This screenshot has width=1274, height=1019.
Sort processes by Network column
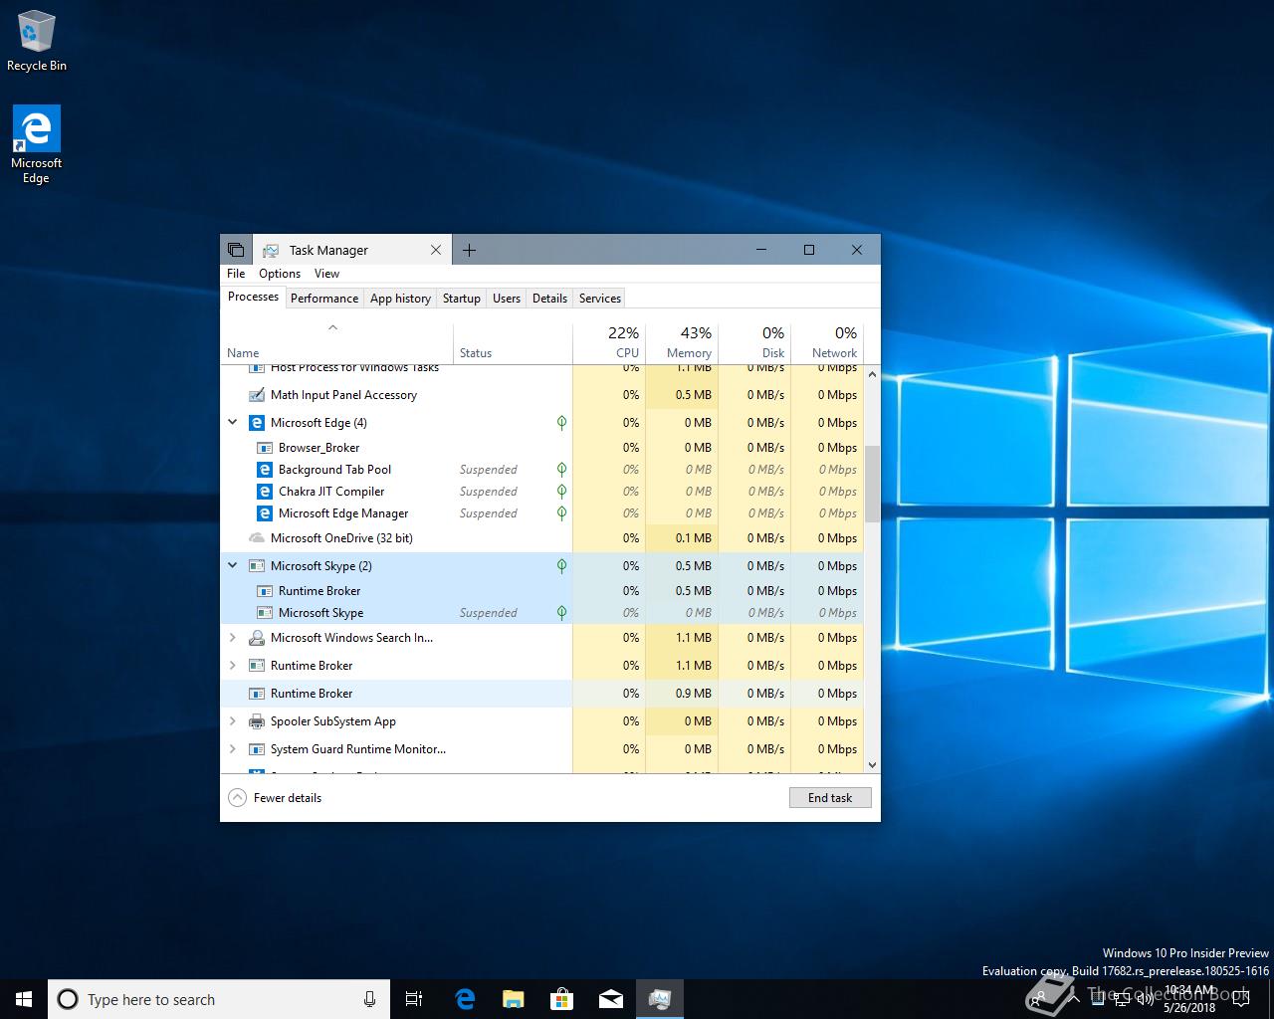[x=827, y=342]
